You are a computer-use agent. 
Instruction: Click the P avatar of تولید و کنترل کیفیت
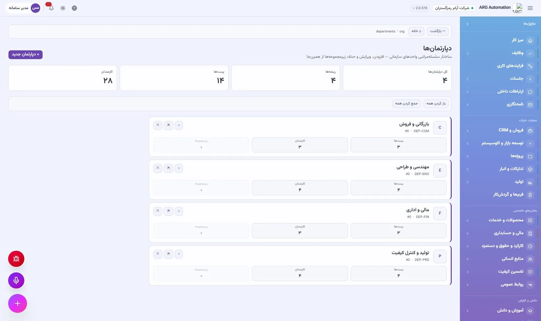[440, 256]
